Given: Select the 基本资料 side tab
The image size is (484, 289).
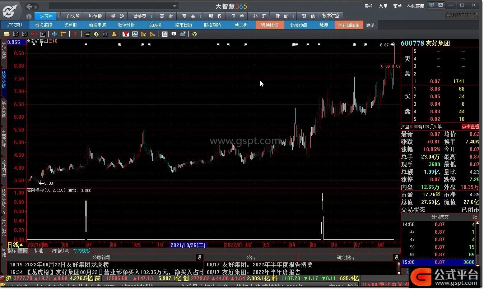Looking at the screenshot, I should tap(4, 110).
